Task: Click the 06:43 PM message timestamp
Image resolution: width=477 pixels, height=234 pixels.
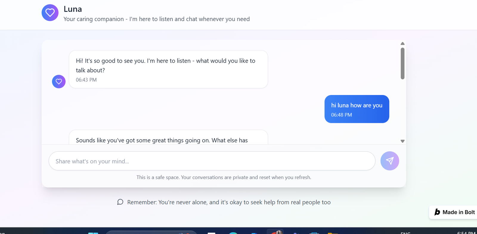Action: pos(86,80)
